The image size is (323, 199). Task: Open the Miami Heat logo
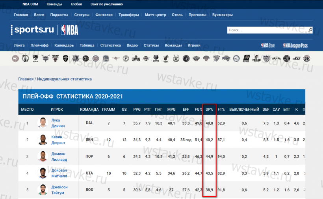tap(166, 59)
